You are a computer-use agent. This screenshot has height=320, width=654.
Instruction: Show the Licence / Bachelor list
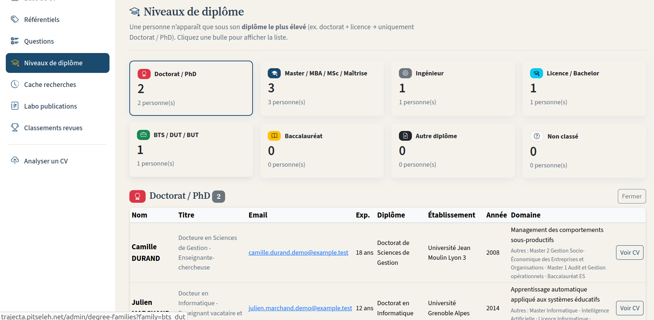point(584,88)
